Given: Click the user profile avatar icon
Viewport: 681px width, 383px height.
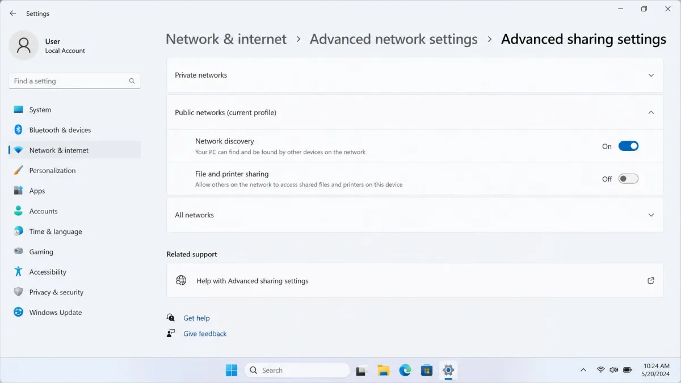Looking at the screenshot, I should click(24, 45).
